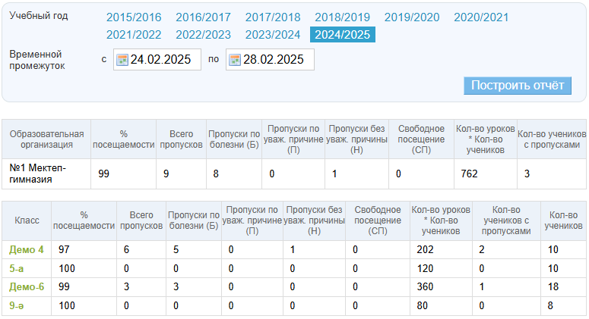589x319 pixels.
Task: Open the Демо 4 class link
Action: [x=26, y=250]
